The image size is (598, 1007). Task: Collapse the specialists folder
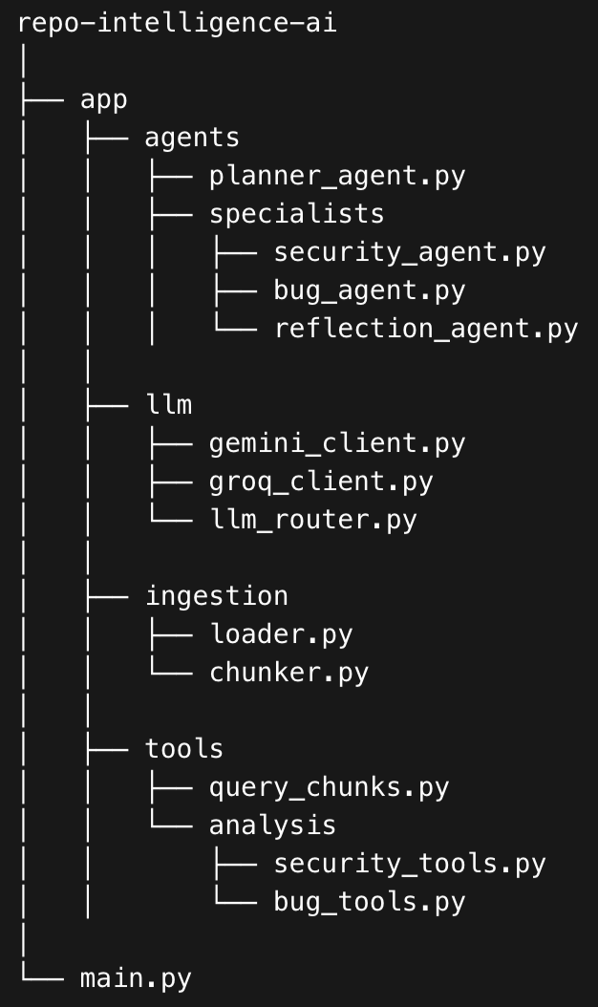tap(296, 214)
